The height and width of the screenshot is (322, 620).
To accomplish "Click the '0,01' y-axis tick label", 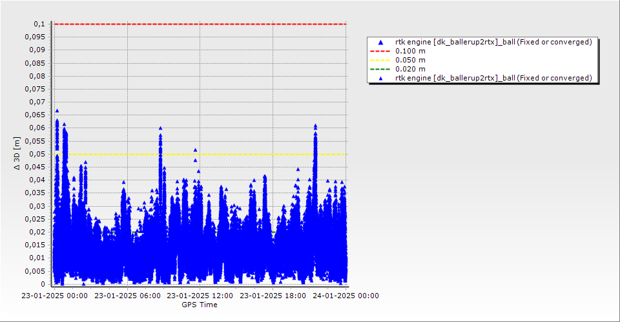I will tap(37, 258).
